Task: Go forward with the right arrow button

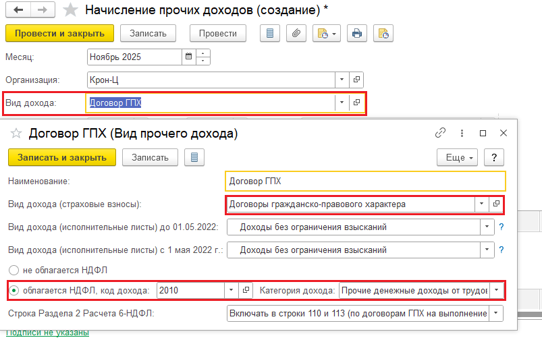Action: tap(43, 10)
